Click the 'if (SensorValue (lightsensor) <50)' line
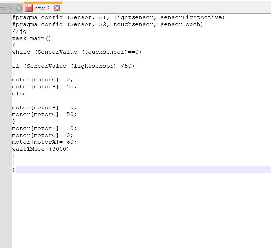The image size is (271, 248). pyautogui.click(x=73, y=66)
